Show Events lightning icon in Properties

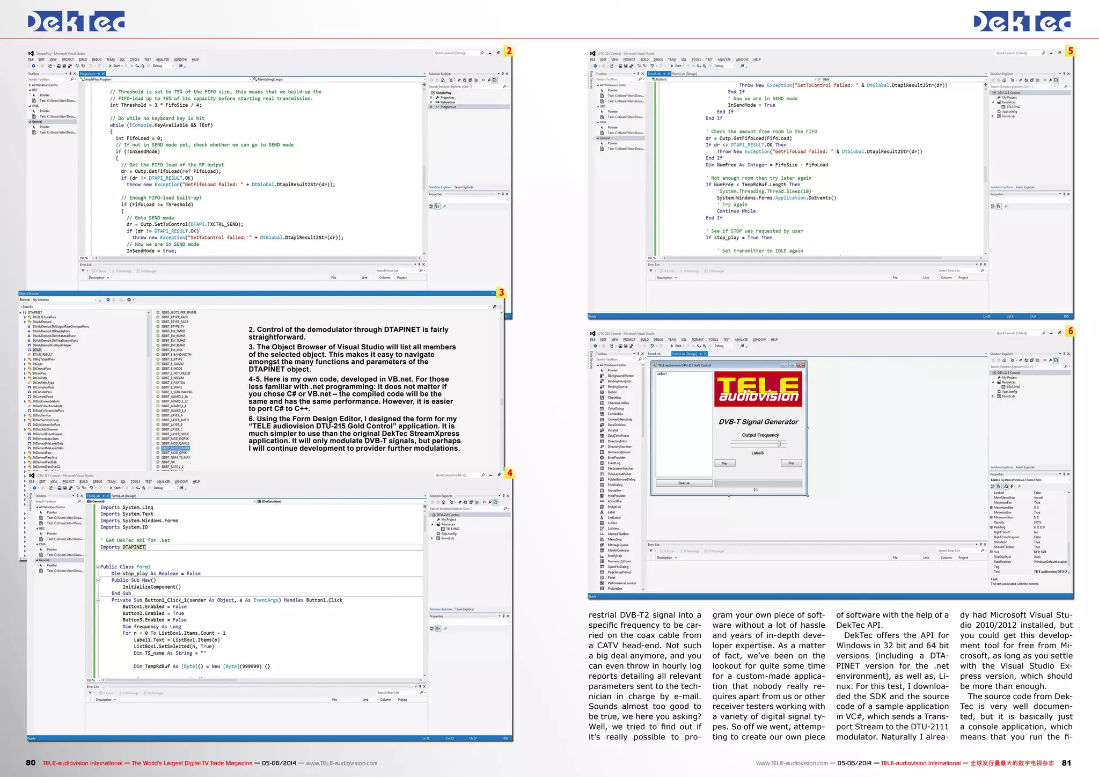point(1012,487)
